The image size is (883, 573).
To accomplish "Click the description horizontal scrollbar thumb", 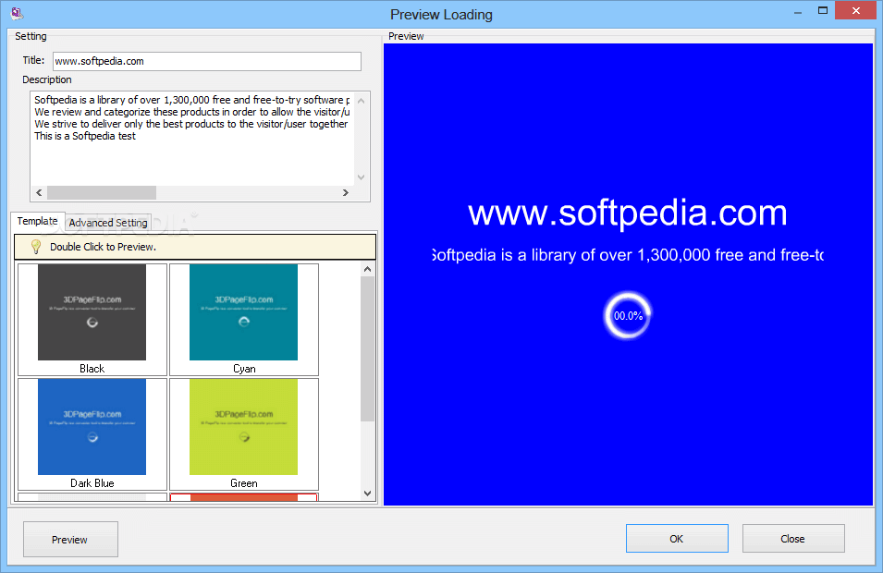I will pyautogui.click(x=102, y=192).
